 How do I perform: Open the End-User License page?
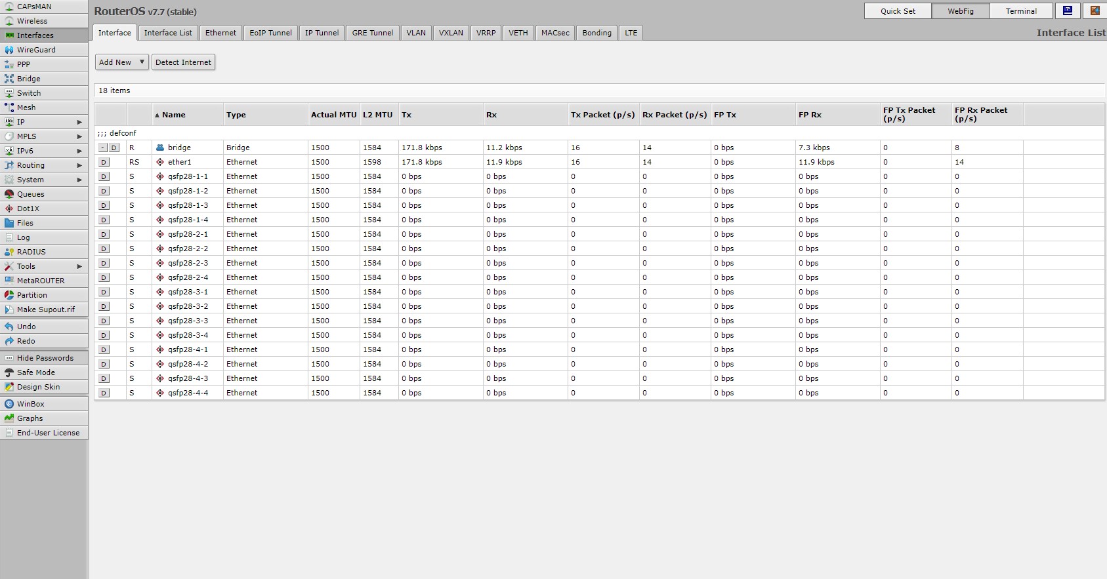(x=44, y=433)
